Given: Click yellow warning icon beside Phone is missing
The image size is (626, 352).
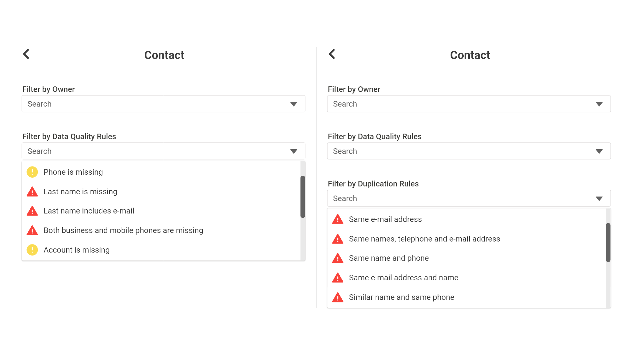Looking at the screenshot, I should click(x=32, y=172).
